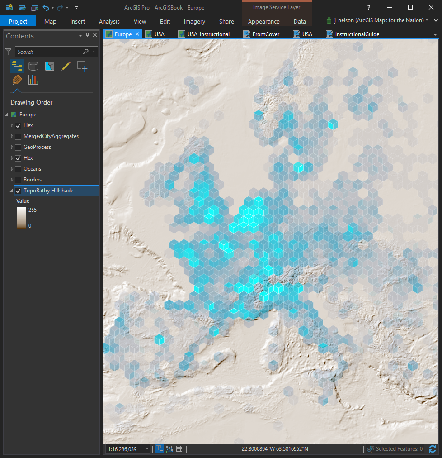Click the search magnifier icon in Contents
This screenshot has width=442, height=458.
coord(86,52)
